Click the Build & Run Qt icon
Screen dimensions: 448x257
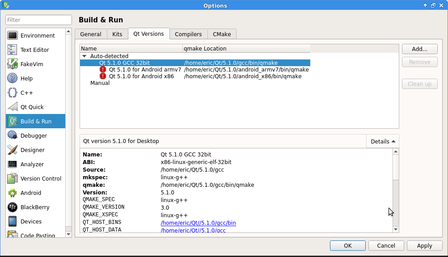[x=13, y=121]
